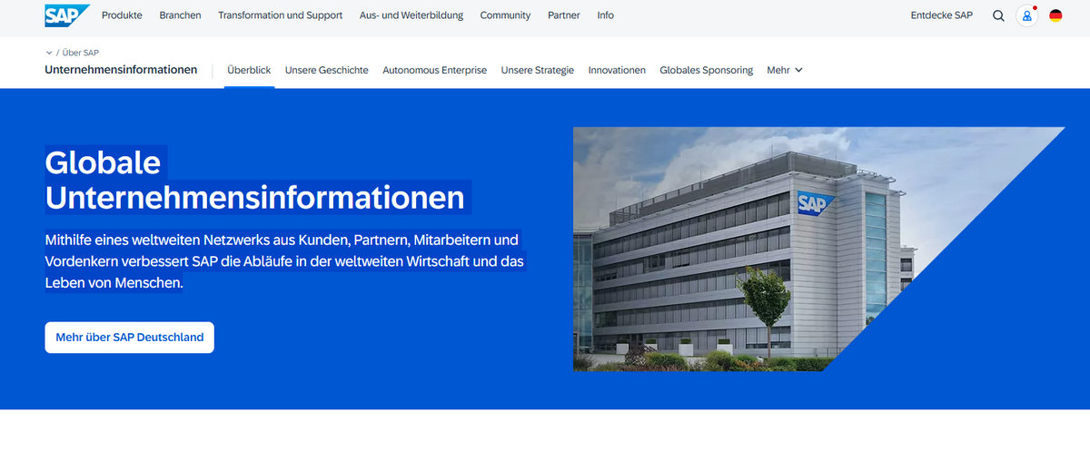Select the German flag country icon

[x=1055, y=15]
